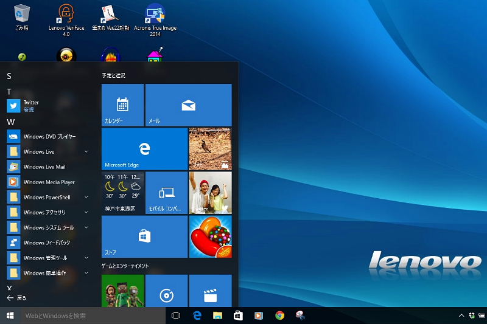Open File Explorer from the taskbar
This screenshot has height=324, width=487.
217,315
